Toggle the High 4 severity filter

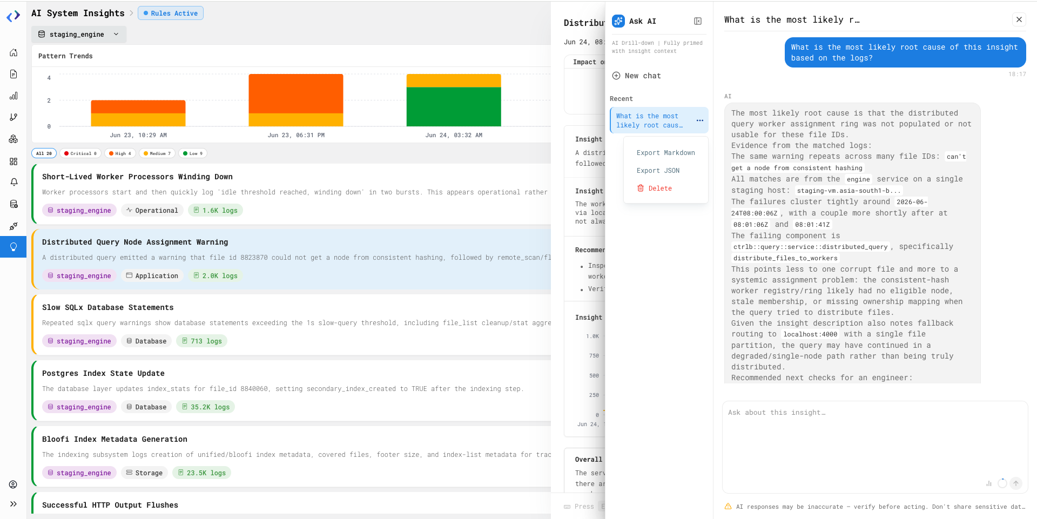pyautogui.click(x=120, y=153)
